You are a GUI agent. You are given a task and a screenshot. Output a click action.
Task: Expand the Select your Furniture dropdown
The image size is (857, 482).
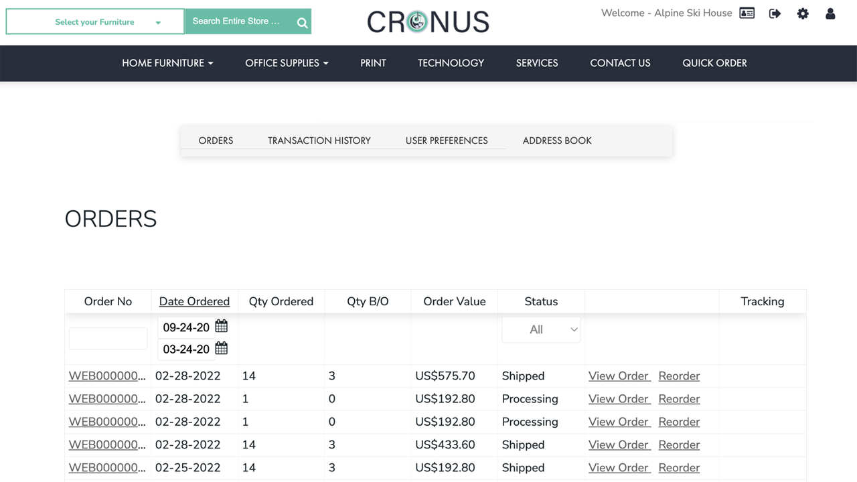click(94, 21)
